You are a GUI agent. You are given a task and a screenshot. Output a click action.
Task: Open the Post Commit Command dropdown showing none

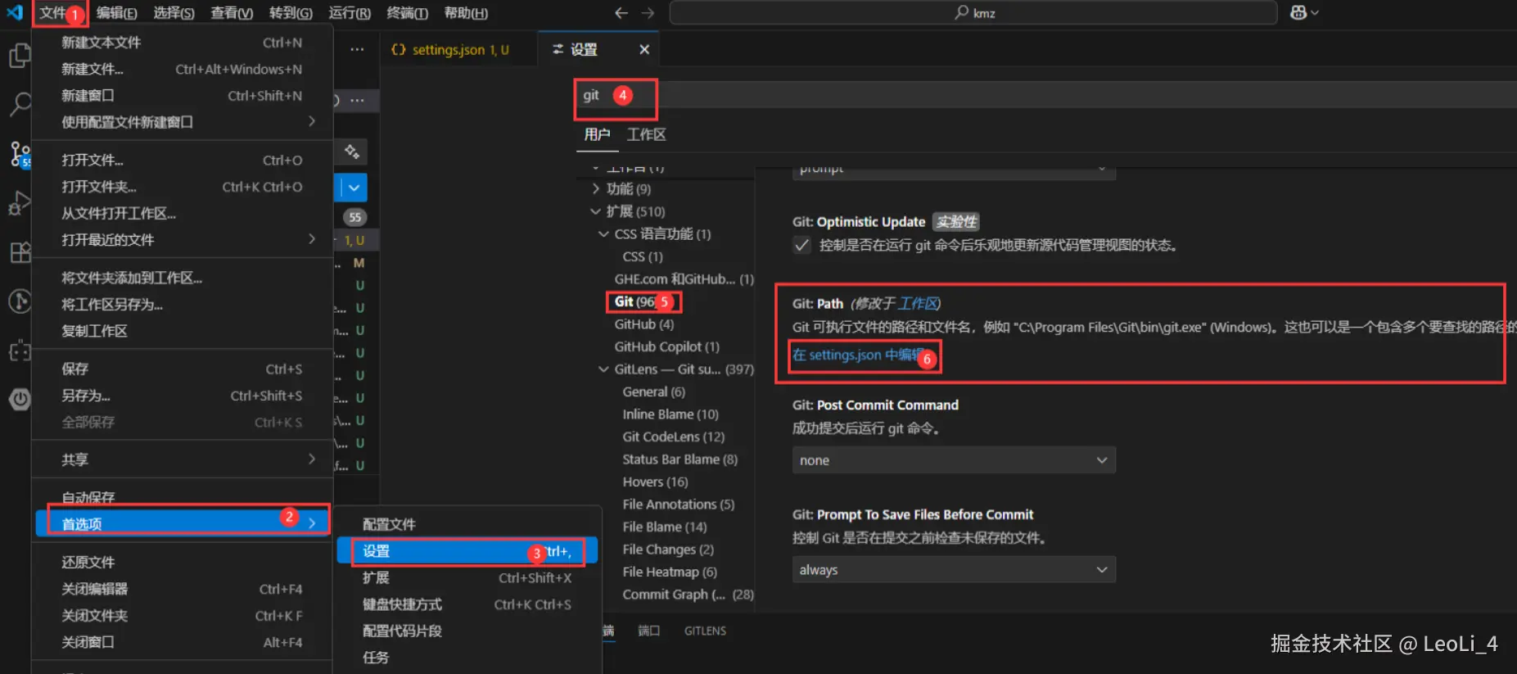click(x=954, y=460)
